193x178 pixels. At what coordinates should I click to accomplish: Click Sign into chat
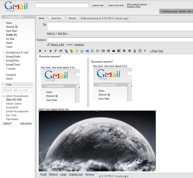click(x=14, y=99)
